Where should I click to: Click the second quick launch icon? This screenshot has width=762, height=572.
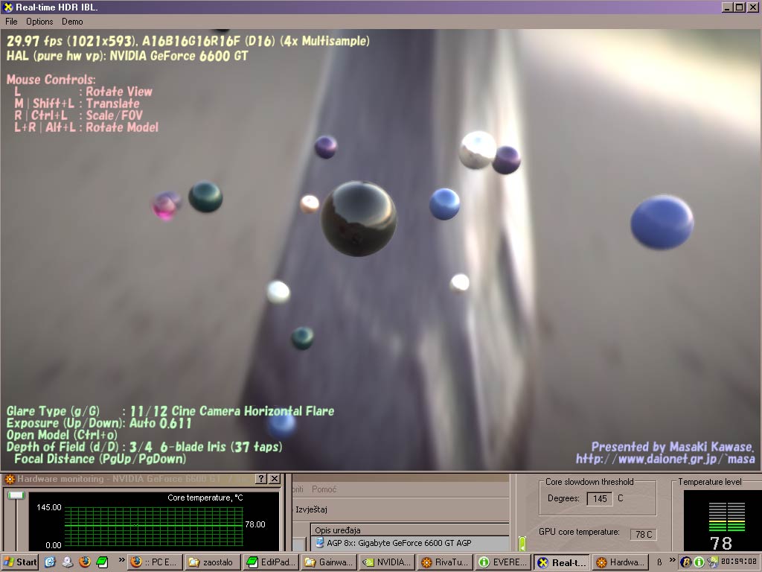tap(68, 562)
